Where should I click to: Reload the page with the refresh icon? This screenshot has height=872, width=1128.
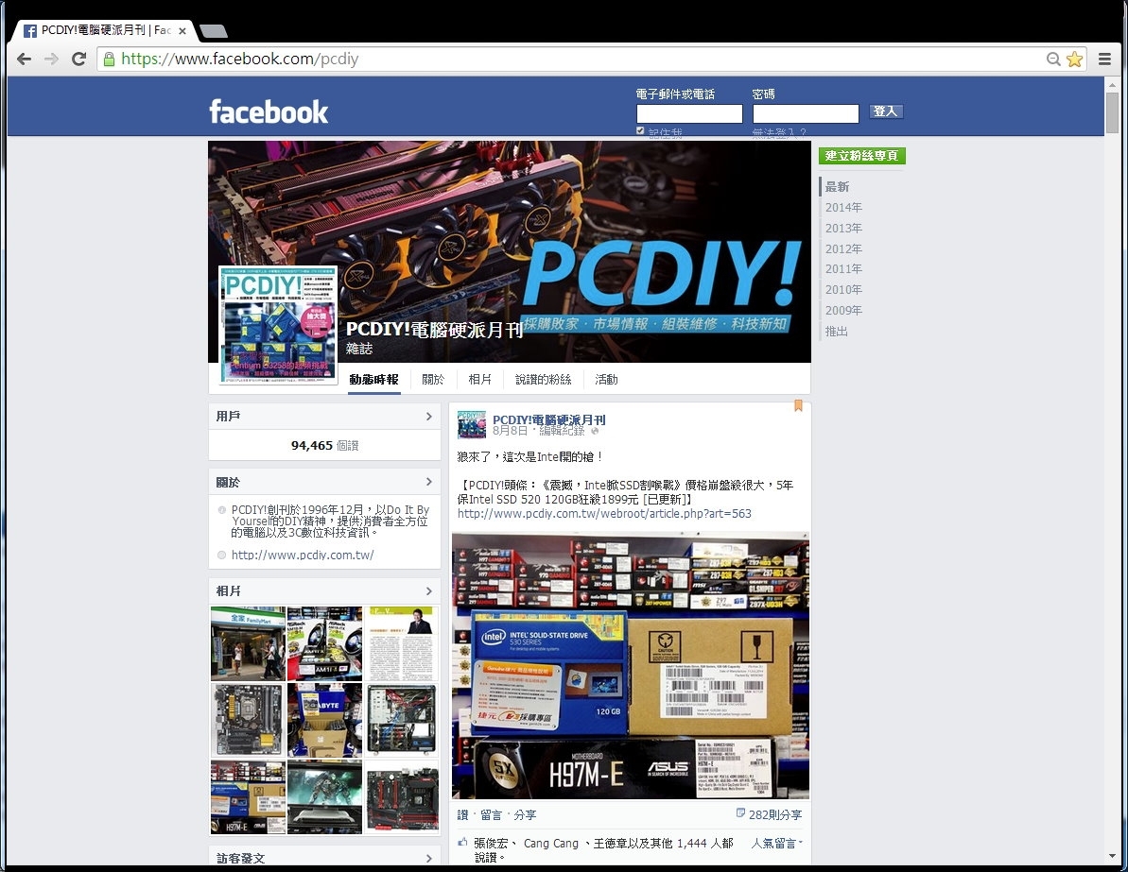tap(79, 59)
